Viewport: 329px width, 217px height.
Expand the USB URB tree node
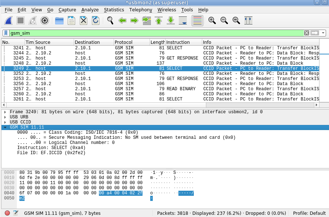(5, 117)
